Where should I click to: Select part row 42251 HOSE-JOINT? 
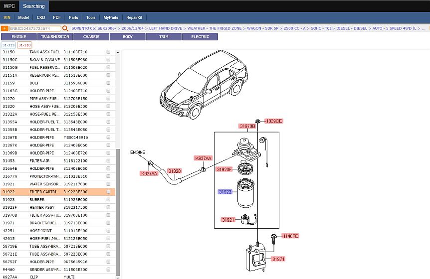[58, 231]
